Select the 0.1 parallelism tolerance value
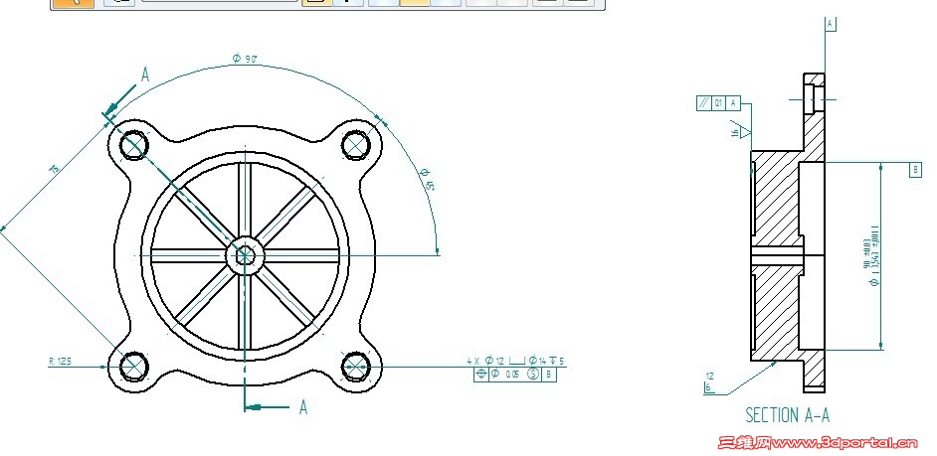Screen dimensions: 937x456 (x=718, y=103)
